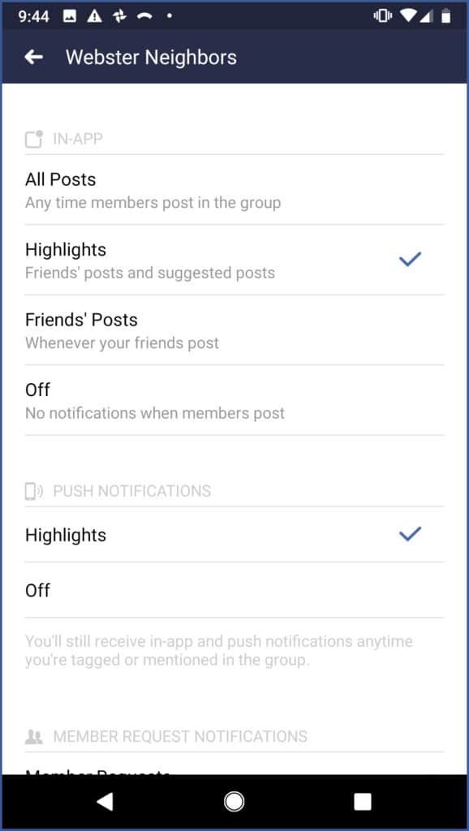Tap the checkmark beside in-app Highlights

pos(410,259)
